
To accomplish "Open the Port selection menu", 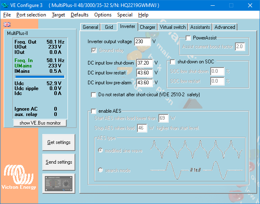I will tap(31, 15).
